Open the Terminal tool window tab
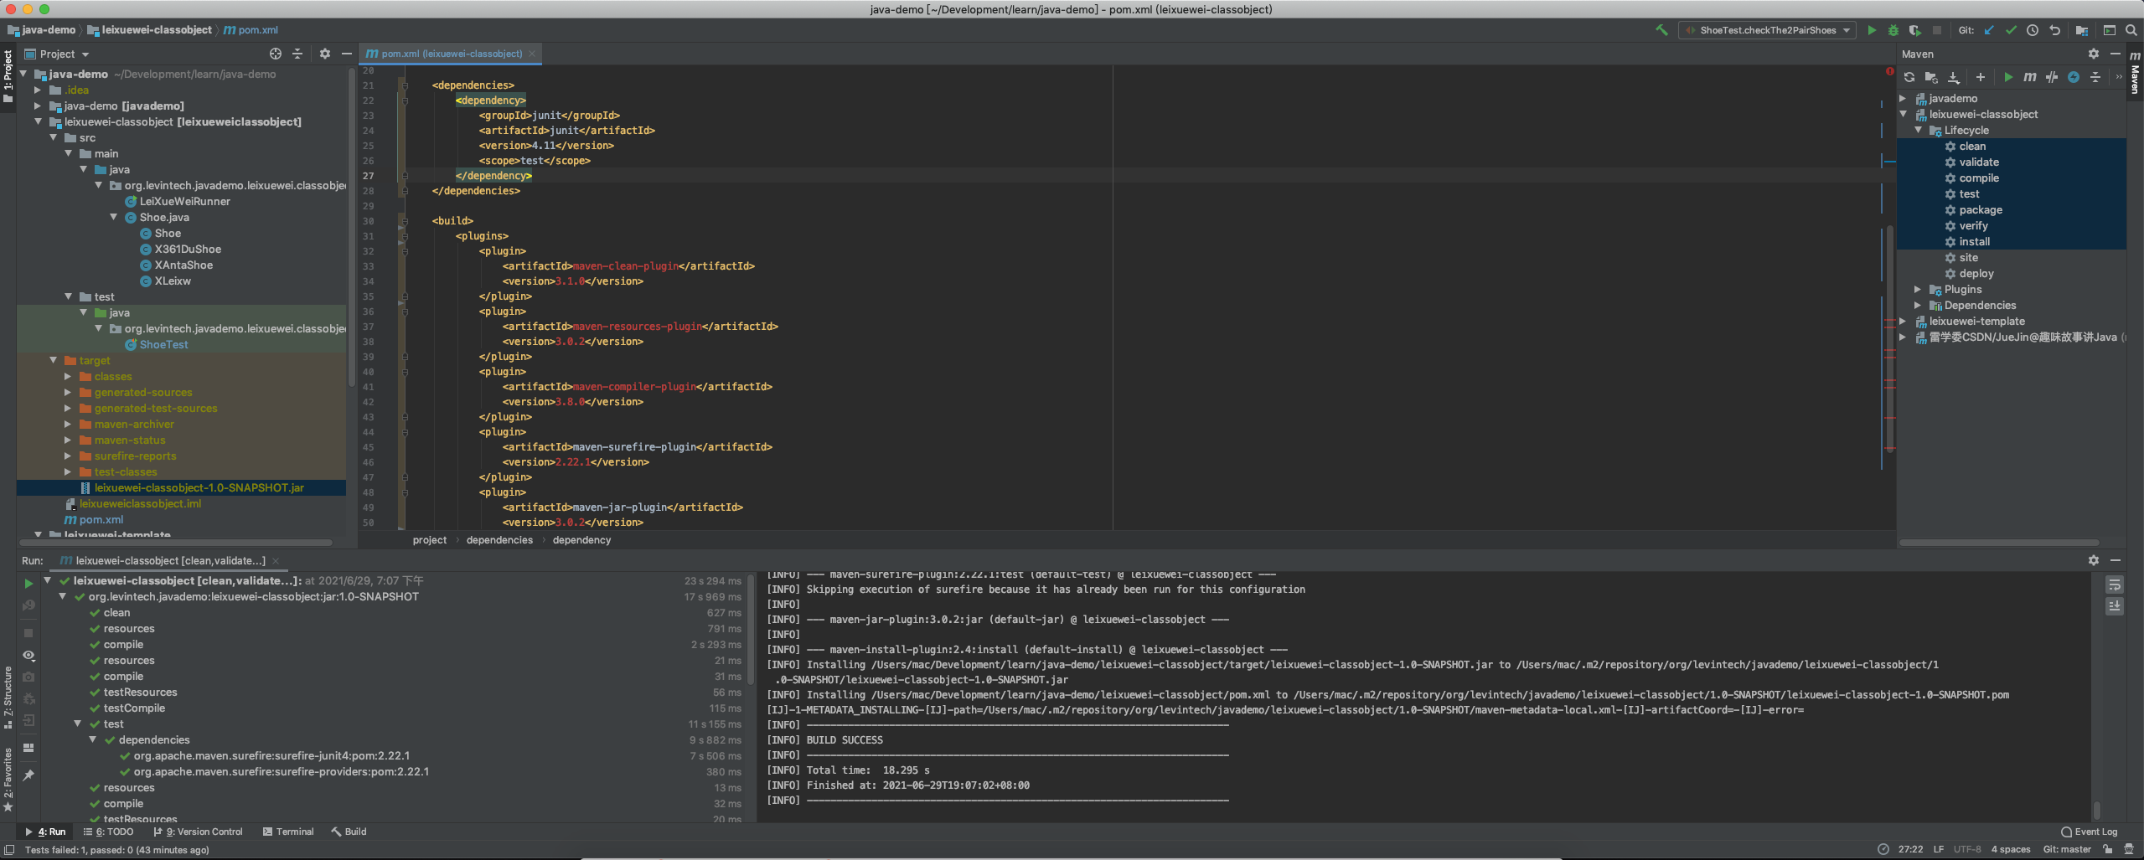Image resolution: width=2144 pixels, height=860 pixels. 288,832
